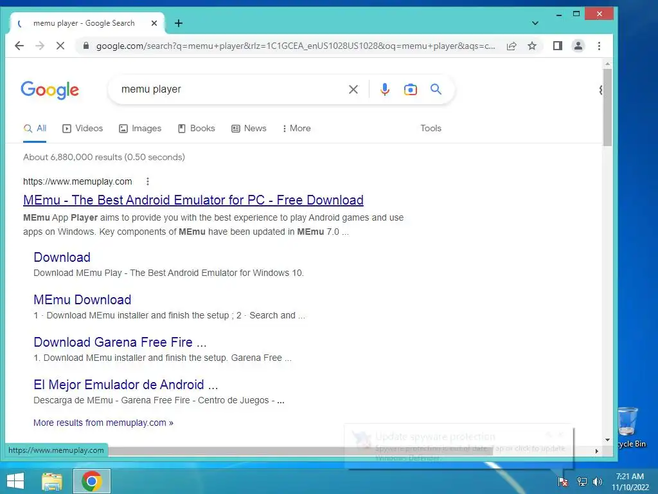Click the vertical scrollbar thumb
Screen dimensions: 658x494
tap(607, 107)
